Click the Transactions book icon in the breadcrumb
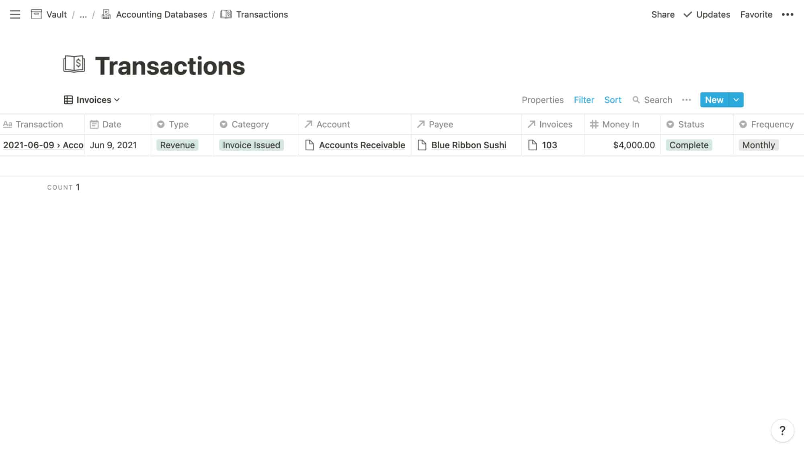This screenshot has width=804, height=452. click(x=226, y=14)
